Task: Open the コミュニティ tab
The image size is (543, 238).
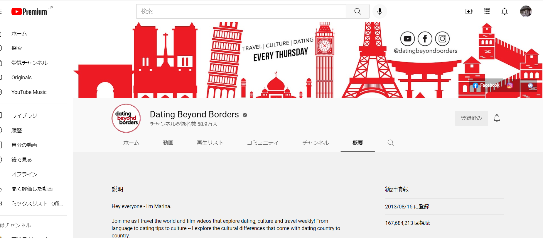Action: [x=262, y=143]
